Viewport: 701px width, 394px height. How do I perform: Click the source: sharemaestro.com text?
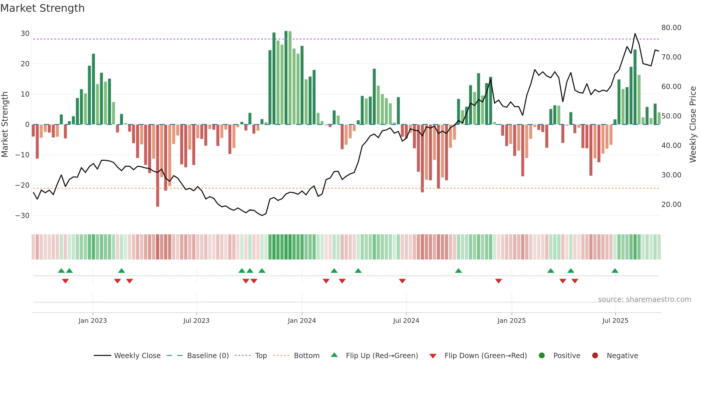645,299
